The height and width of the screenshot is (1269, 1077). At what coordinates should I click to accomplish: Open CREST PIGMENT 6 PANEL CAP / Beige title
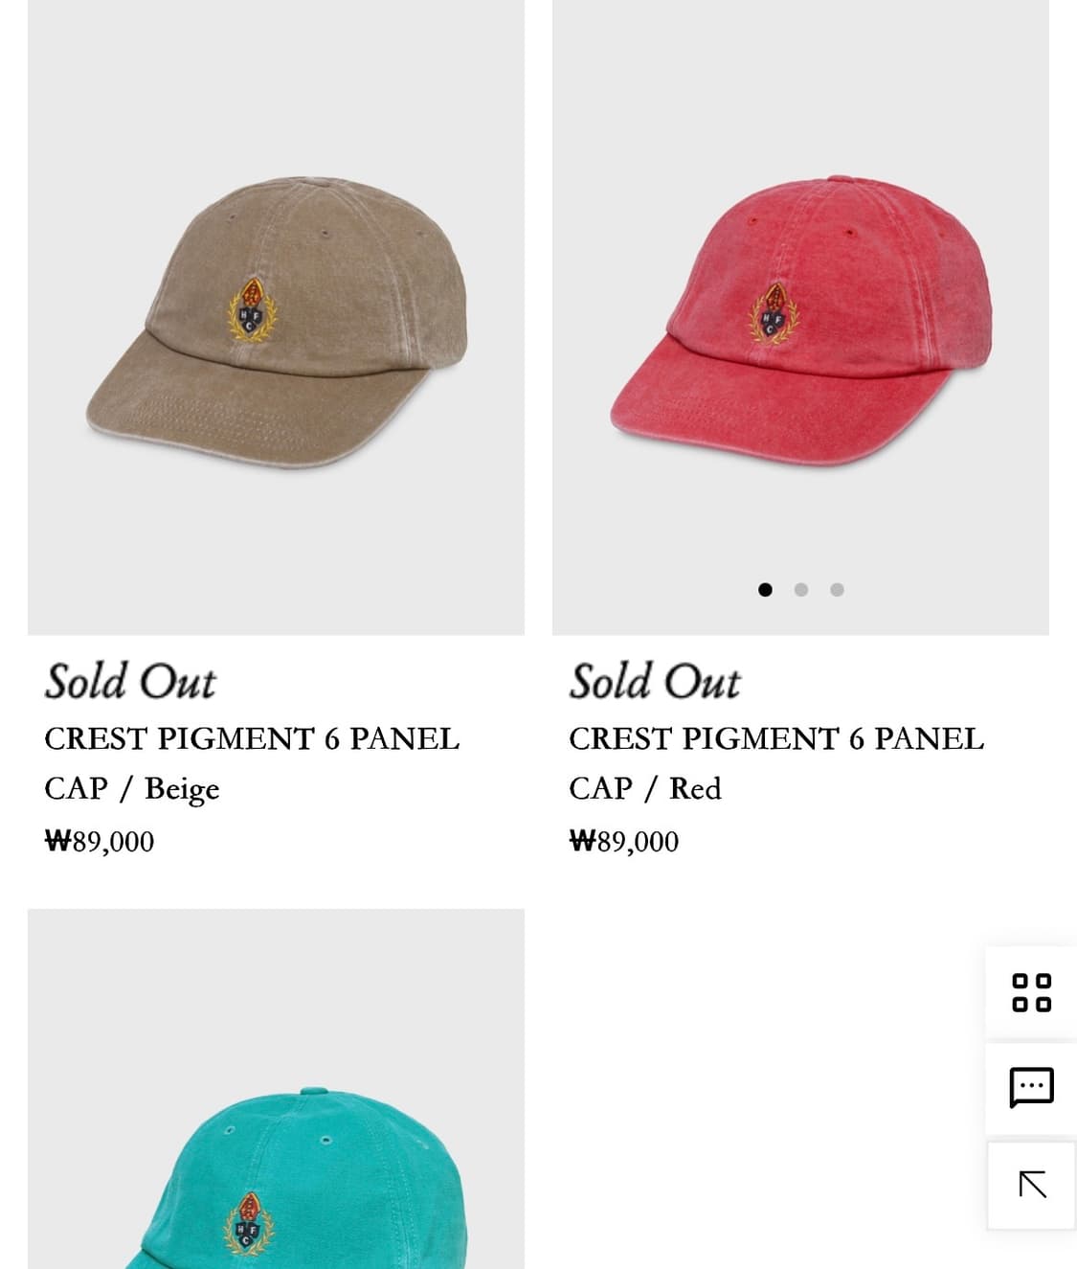click(x=252, y=763)
